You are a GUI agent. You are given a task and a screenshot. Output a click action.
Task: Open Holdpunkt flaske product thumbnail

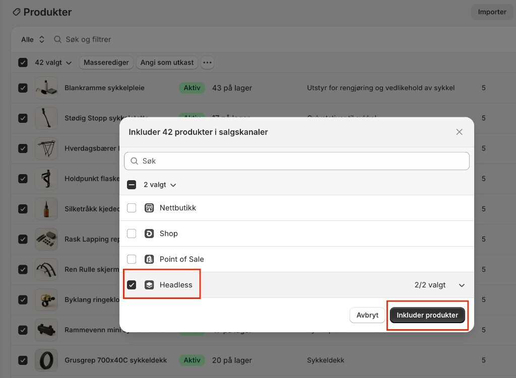pos(46,179)
